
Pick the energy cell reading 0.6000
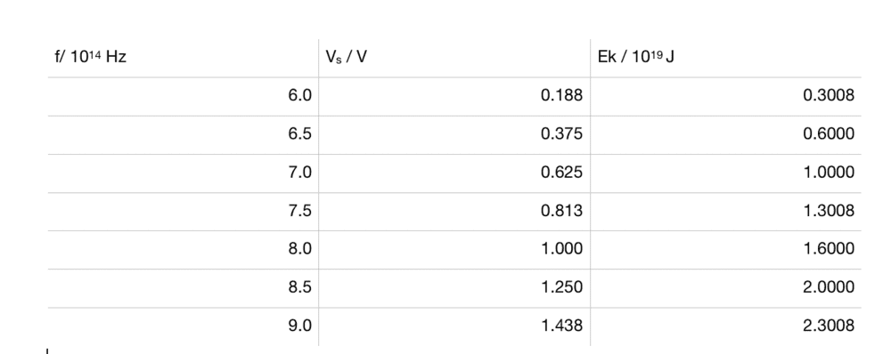[726, 135]
